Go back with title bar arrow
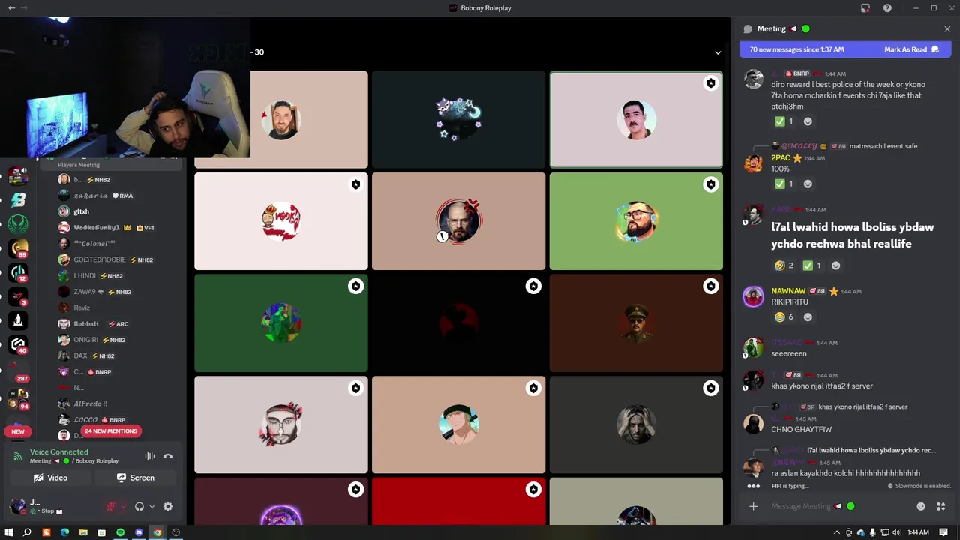This screenshot has height=540, width=960. click(11, 7)
